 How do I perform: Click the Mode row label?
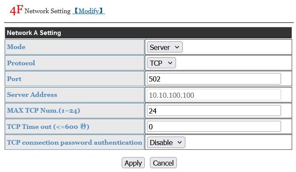click(x=16, y=47)
